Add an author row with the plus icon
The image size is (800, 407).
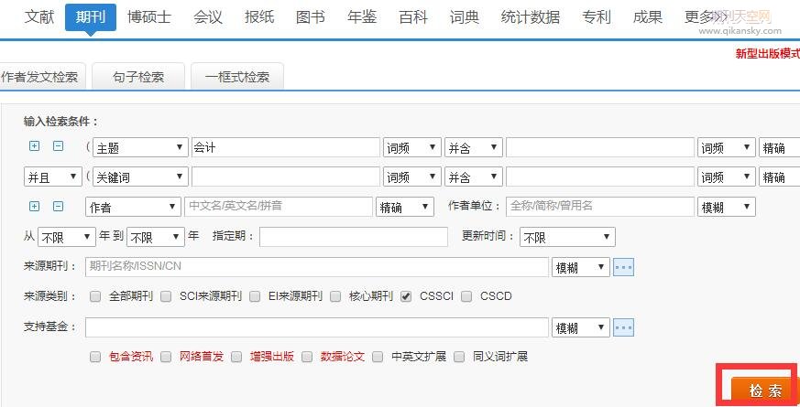tap(35, 207)
